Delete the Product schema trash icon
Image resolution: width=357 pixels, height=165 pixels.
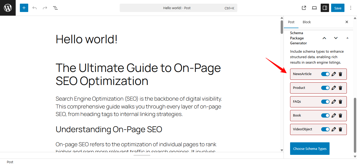click(340, 88)
